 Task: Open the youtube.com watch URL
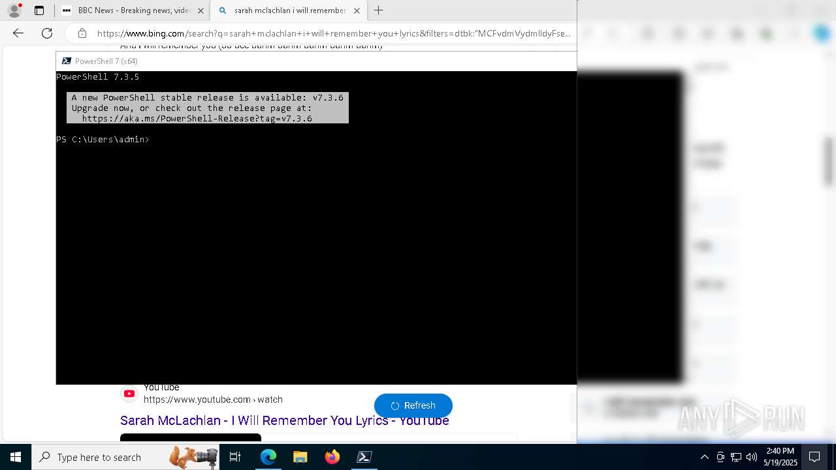213,399
